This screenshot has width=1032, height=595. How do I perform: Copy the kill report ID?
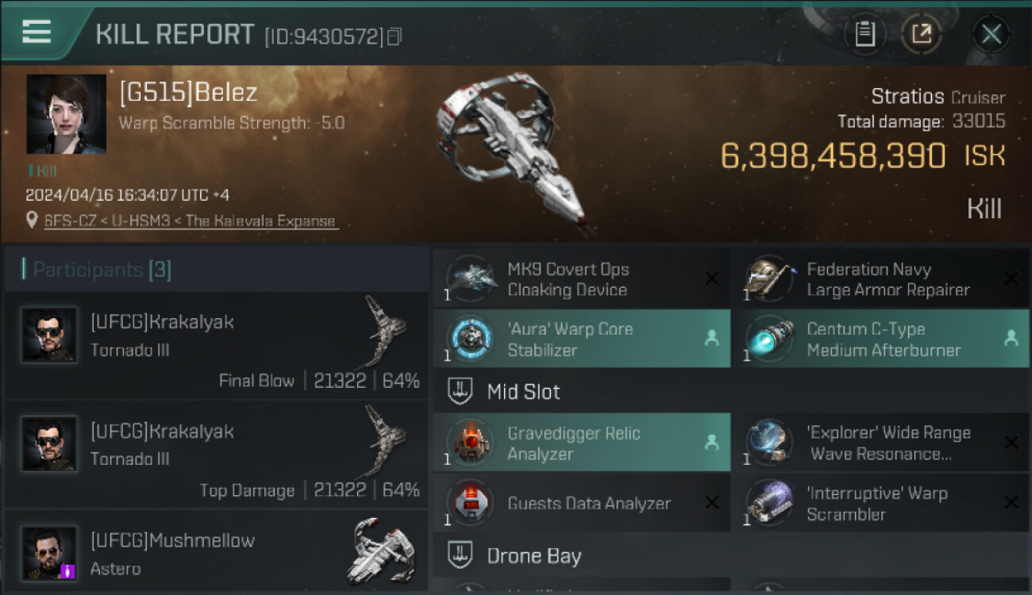pyautogui.click(x=395, y=36)
